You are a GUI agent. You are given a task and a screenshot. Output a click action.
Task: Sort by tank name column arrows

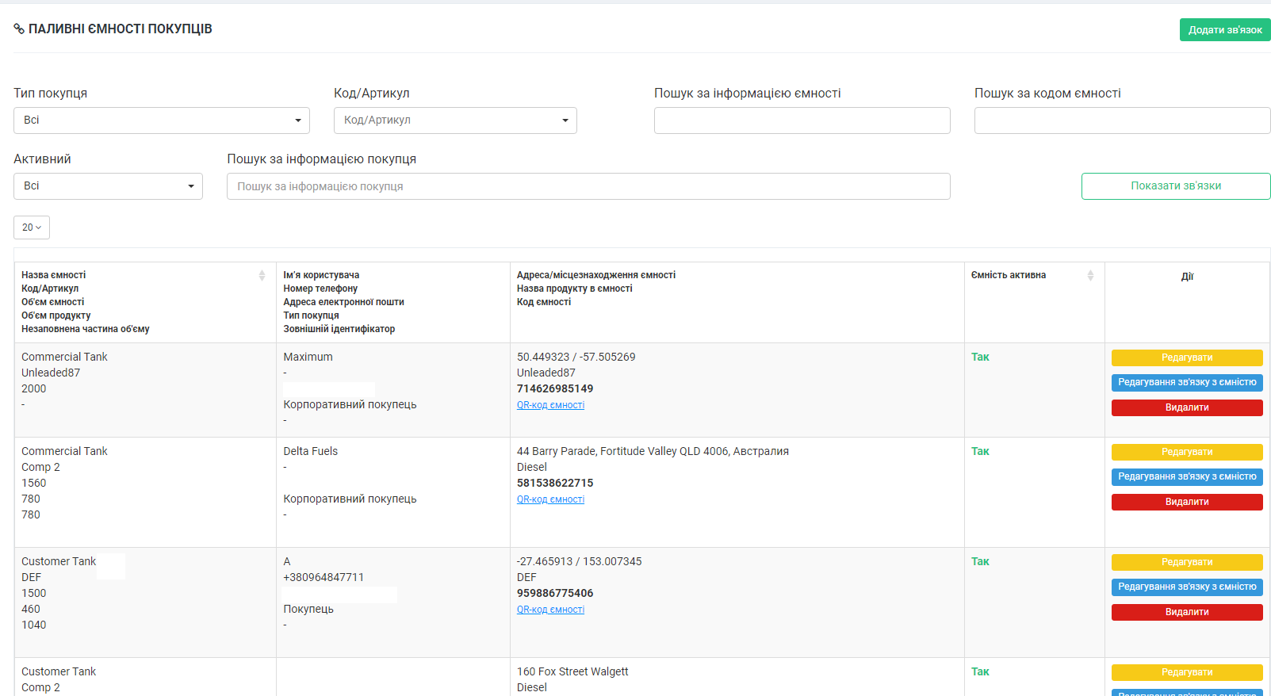point(262,275)
